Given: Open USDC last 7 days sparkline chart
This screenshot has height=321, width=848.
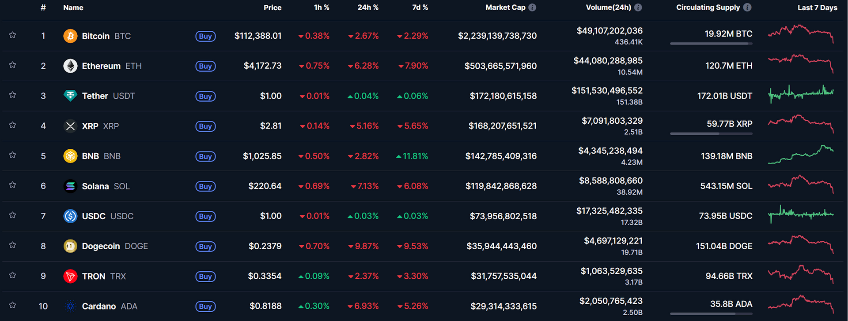Looking at the screenshot, I should click(x=801, y=214).
